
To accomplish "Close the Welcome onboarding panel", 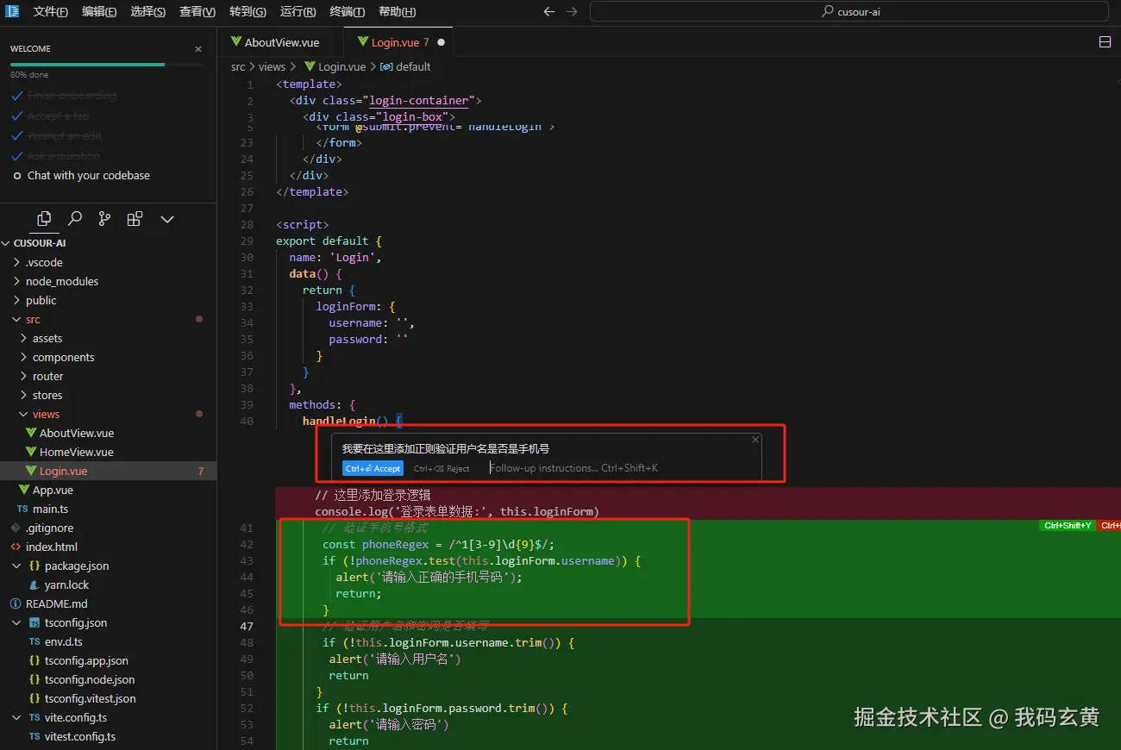I will click(x=198, y=49).
